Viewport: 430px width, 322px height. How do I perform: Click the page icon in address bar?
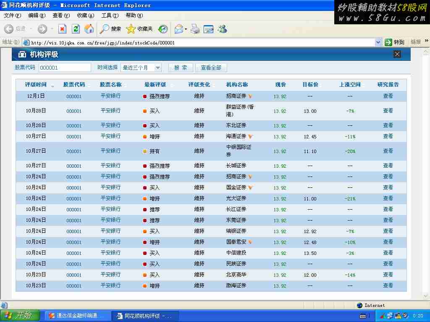coord(26,42)
